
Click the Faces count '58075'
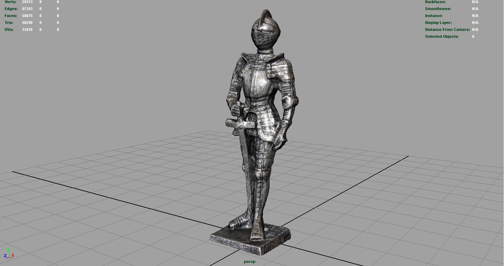tap(27, 16)
